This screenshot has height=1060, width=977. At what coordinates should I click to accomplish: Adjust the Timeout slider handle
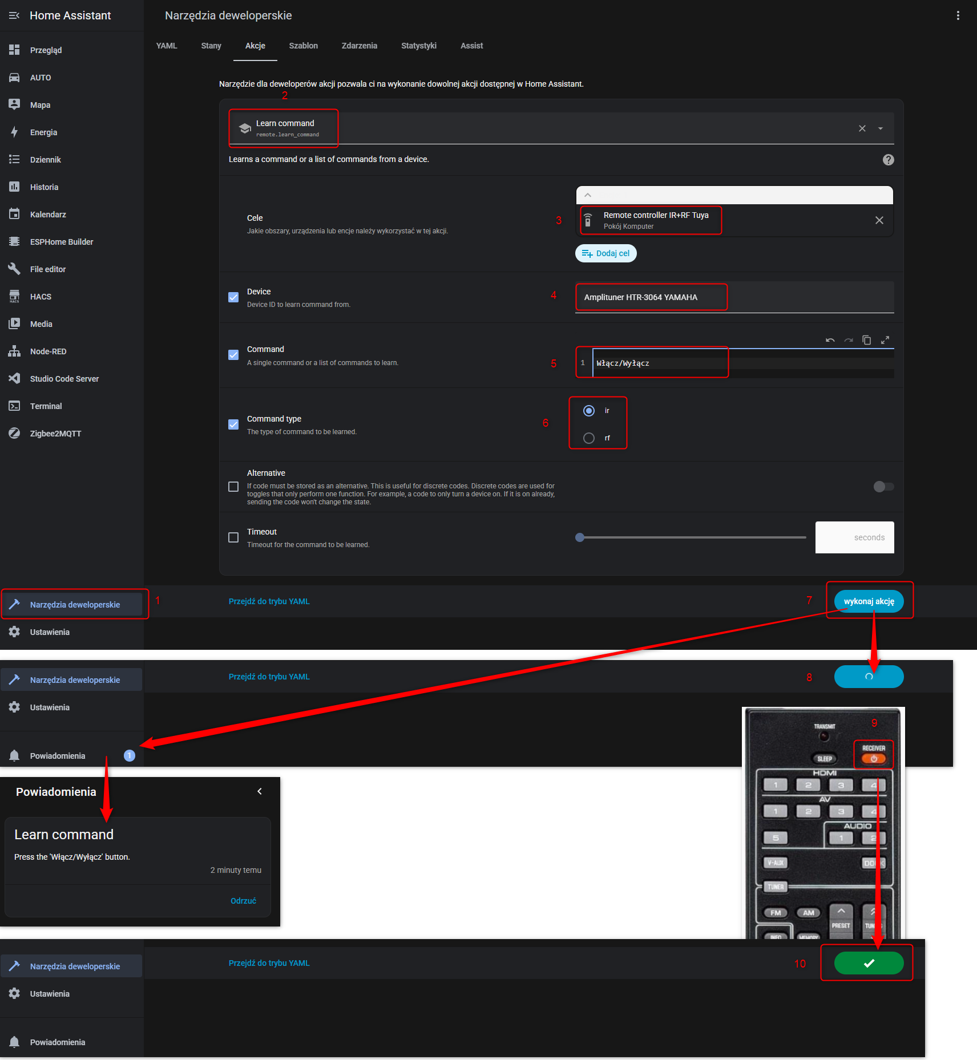(x=580, y=537)
